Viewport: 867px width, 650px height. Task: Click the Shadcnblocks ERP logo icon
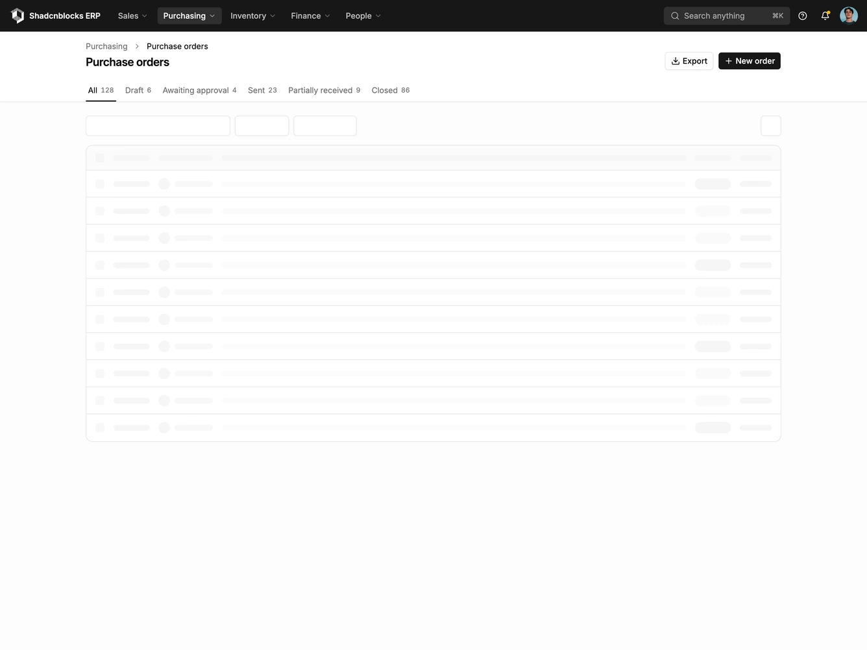click(x=18, y=16)
